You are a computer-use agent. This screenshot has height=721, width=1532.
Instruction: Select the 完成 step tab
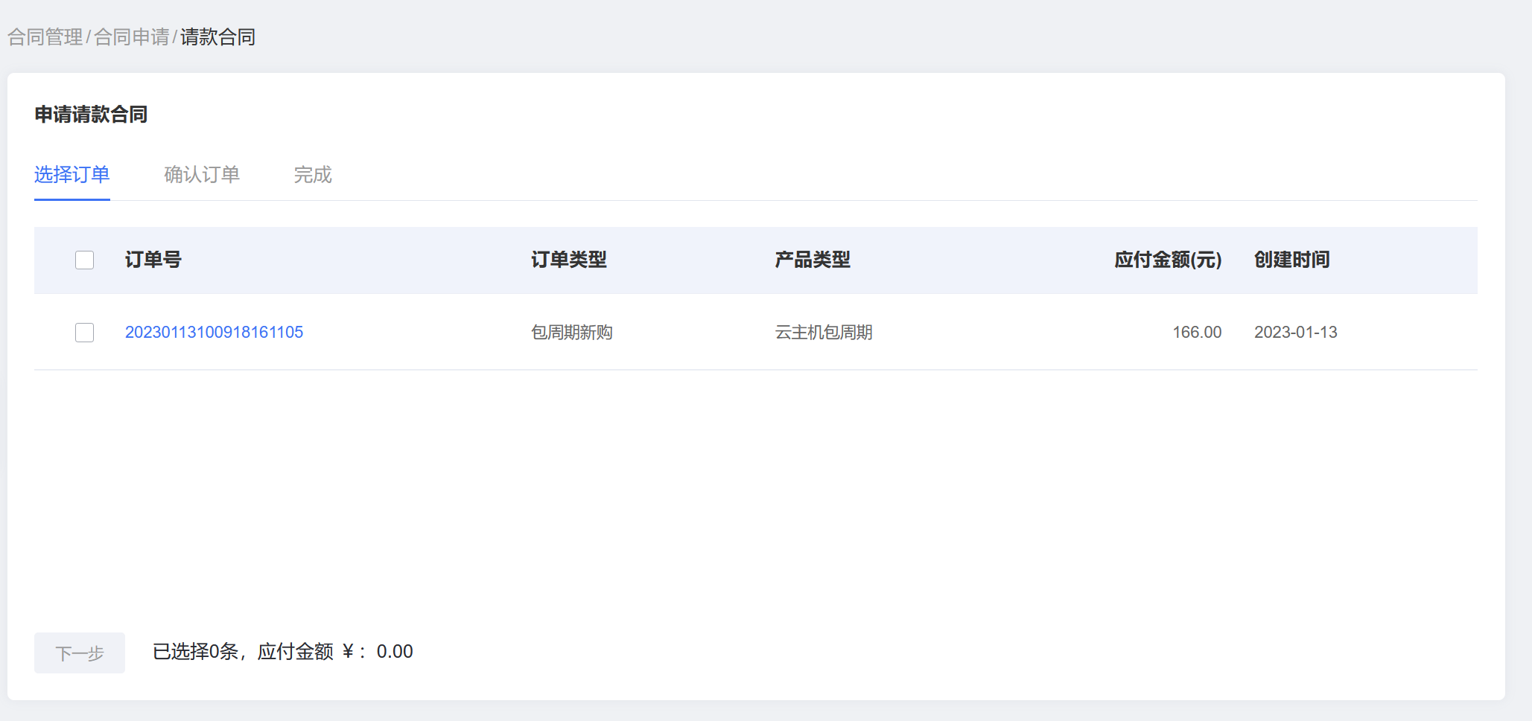point(313,175)
